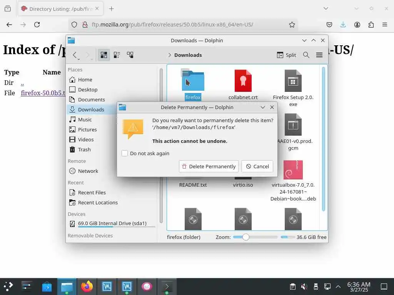Select collabnet.crt certificate file icon
Image resolution: width=394 pixels, height=295 pixels.
tap(243, 81)
